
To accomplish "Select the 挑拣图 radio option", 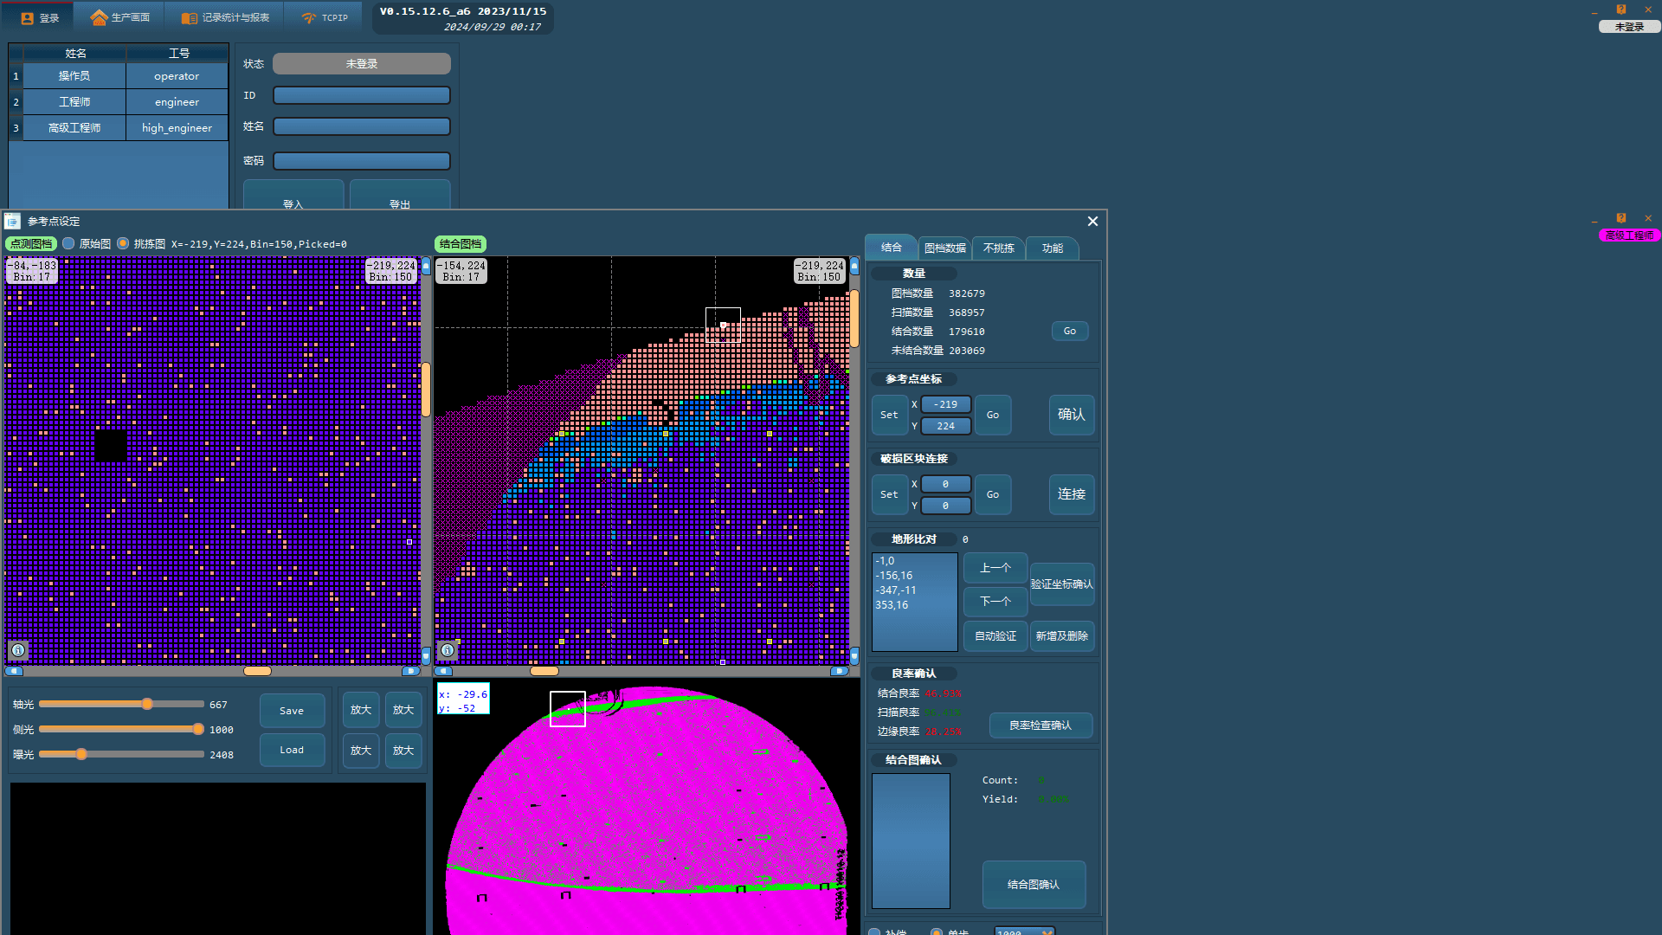I will (x=123, y=244).
